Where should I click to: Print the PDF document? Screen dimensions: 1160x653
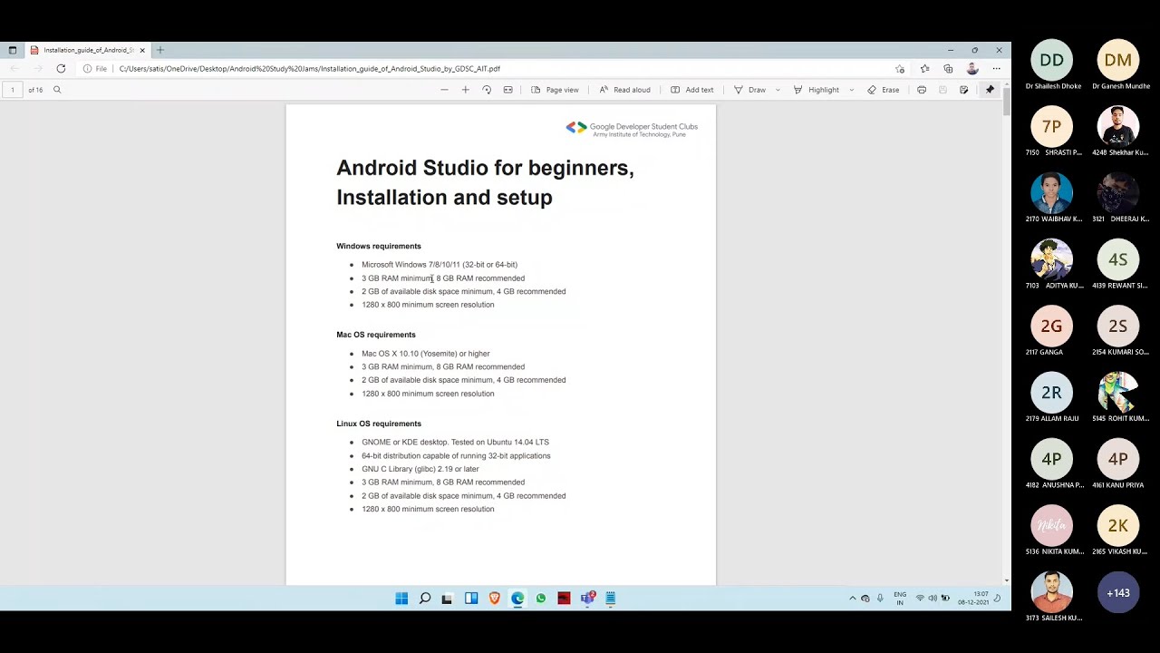(x=922, y=90)
